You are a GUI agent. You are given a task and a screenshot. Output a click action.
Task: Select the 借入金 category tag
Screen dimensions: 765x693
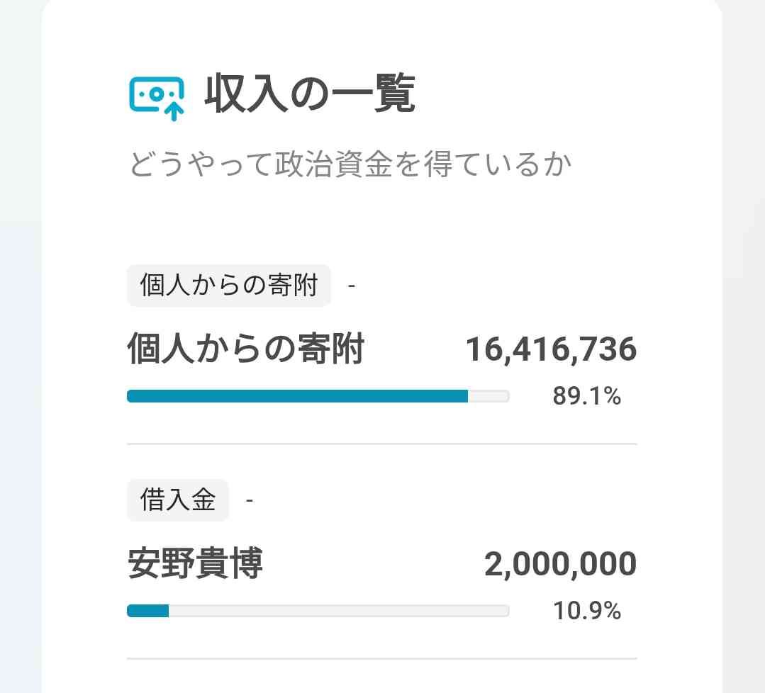177,500
